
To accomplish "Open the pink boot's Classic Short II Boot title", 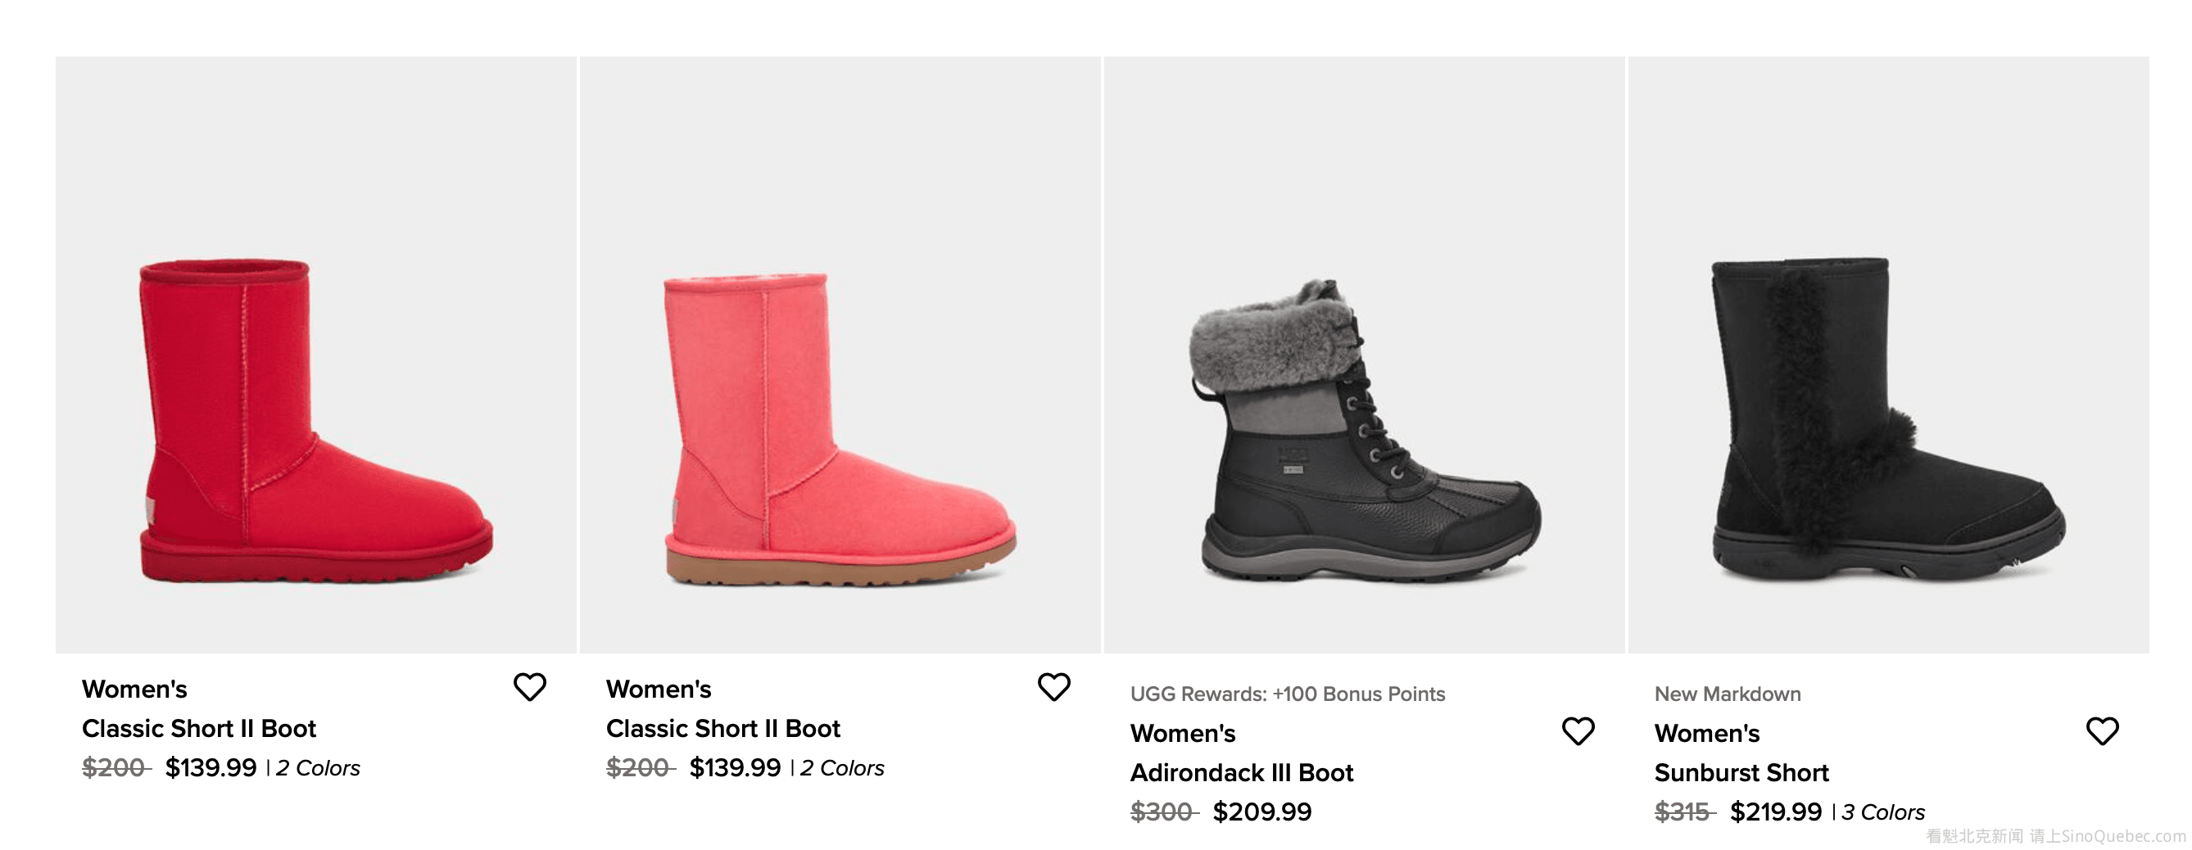I will 722,728.
